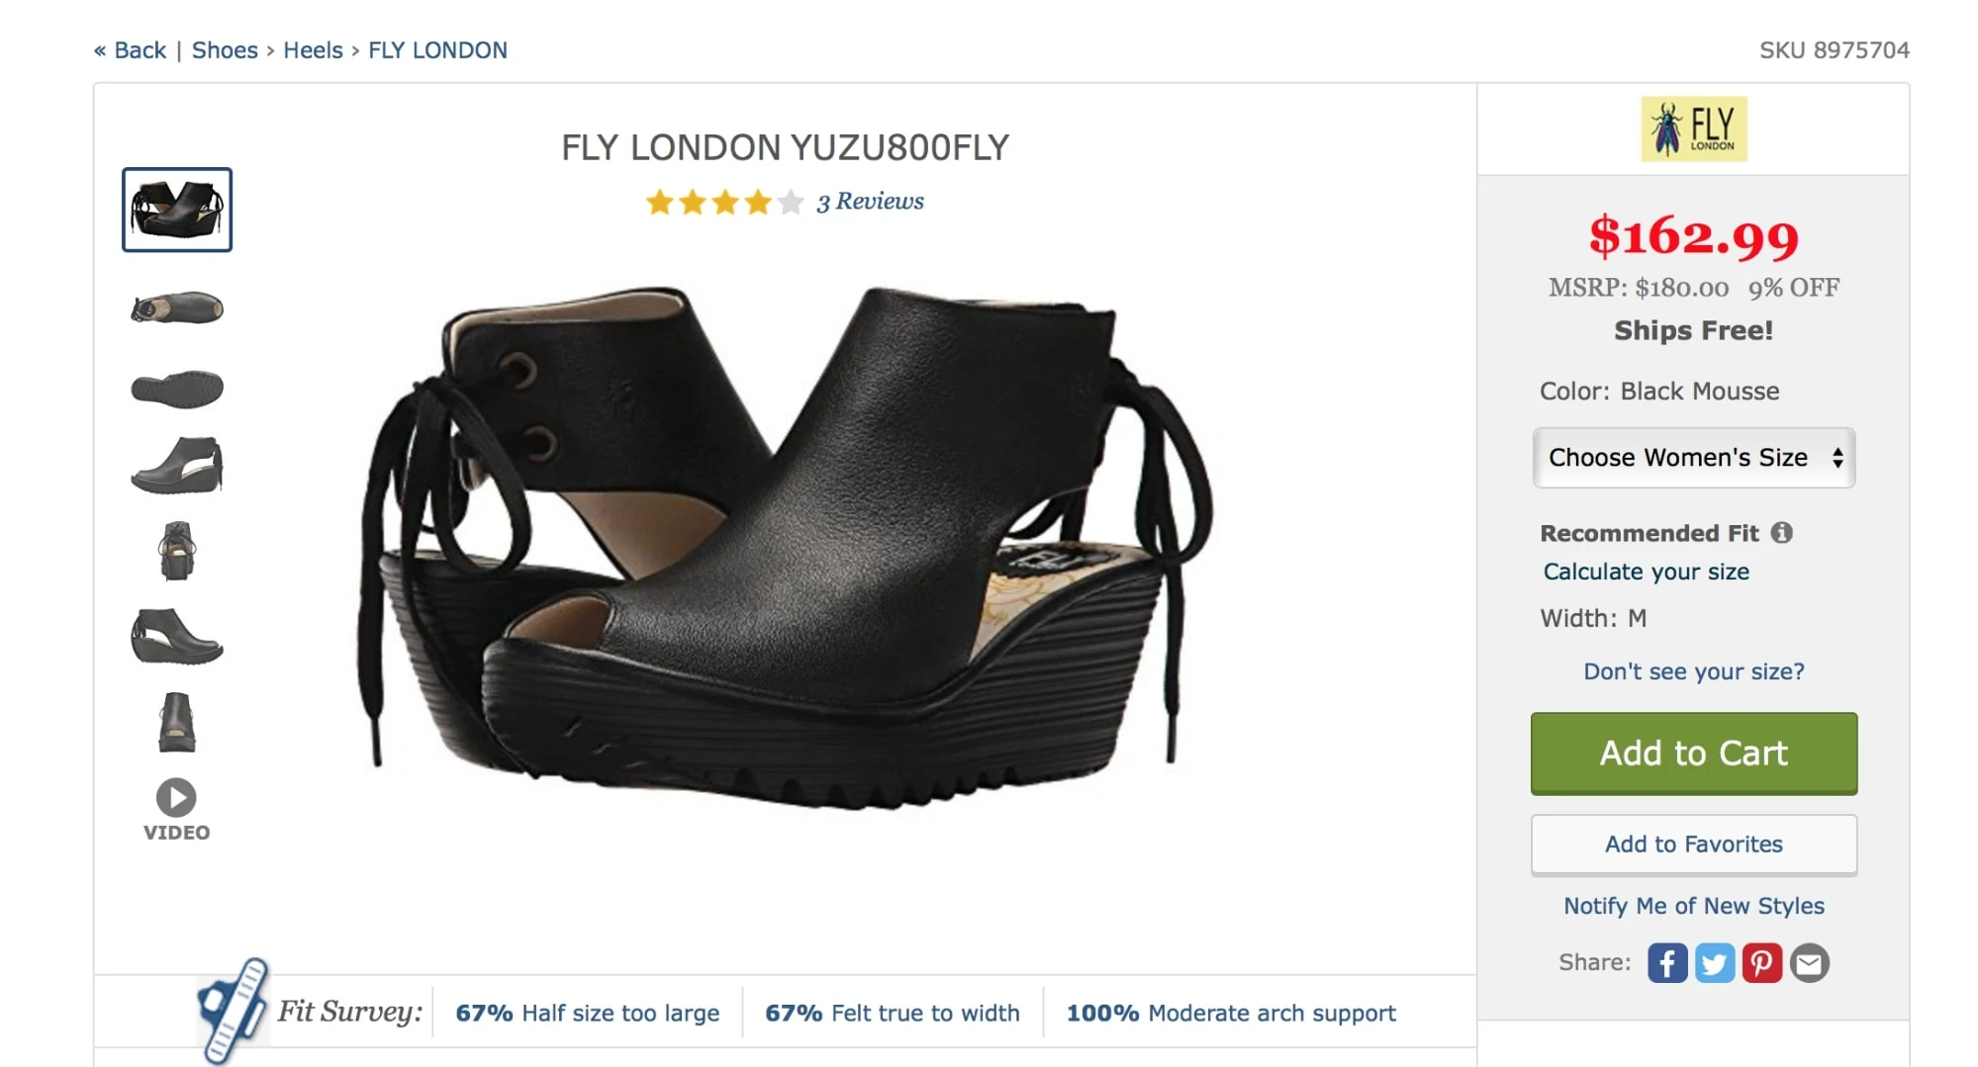Click the Recommended Fit info icon
Screen dimensions: 1978x1067
point(1782,533)
